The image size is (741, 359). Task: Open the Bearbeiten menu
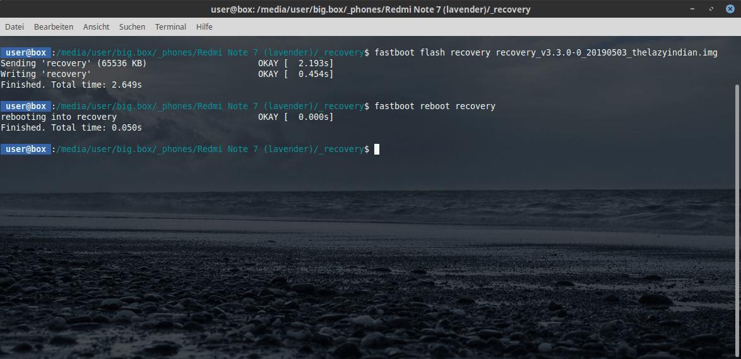point(54,27)
